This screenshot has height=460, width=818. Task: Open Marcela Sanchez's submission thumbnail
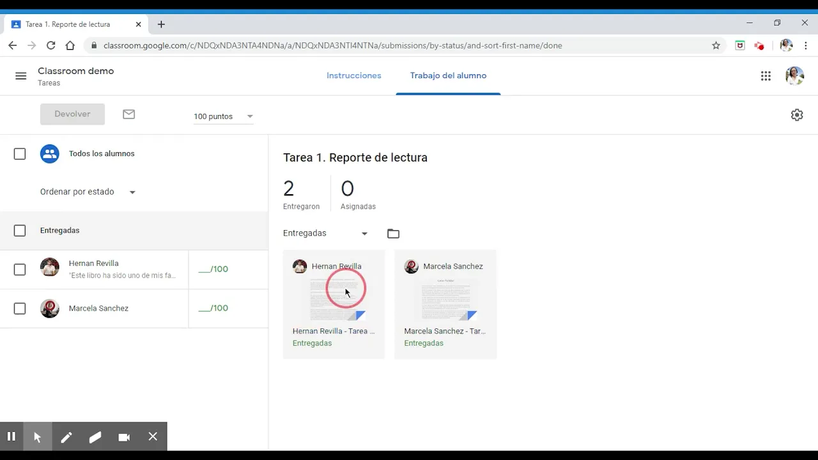(445, 304)
